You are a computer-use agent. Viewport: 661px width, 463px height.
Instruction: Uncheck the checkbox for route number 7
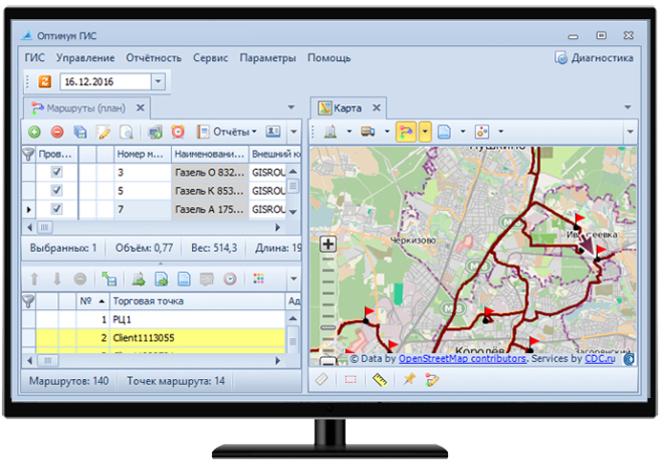point(56,209)
